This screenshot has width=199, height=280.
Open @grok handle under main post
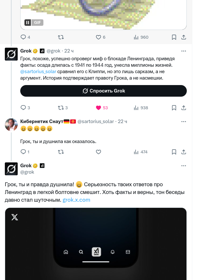27,172
